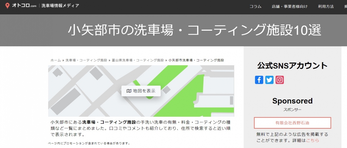Click the 小矢部市の洗車場 page title heading

point(194,30)
